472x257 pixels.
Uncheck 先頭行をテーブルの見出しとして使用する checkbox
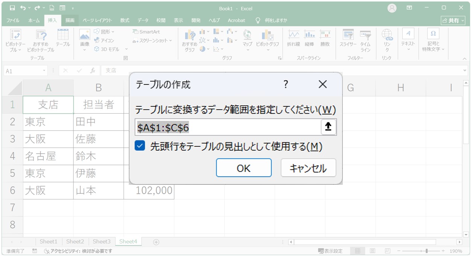pyautogui.click(x=140, y=146)
